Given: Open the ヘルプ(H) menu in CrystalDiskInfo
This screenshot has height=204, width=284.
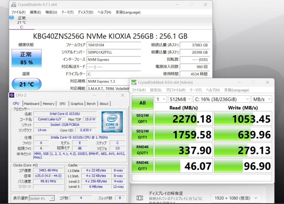Looking at the screenshot, I should [x=104, y=12].
